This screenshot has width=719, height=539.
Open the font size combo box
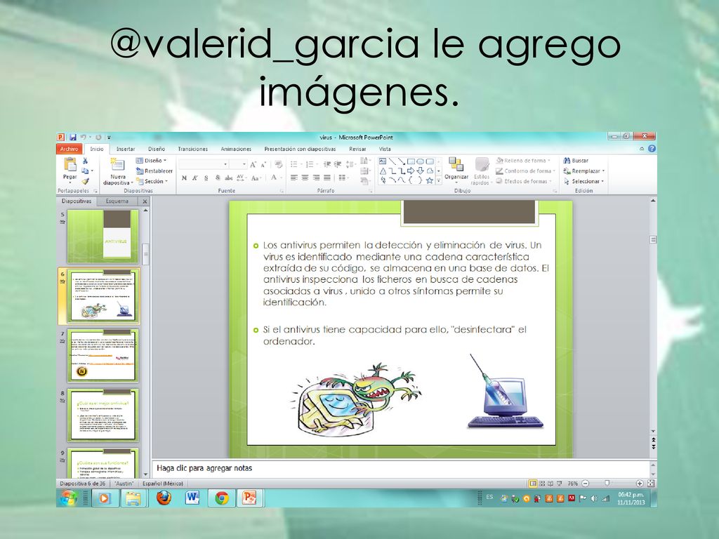click(x=239, y=164)
